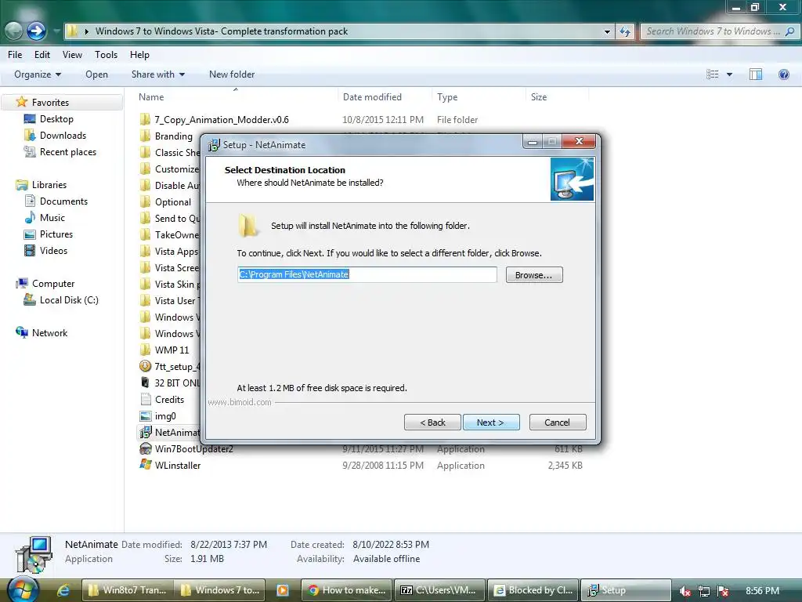This screenshot has width=802, height=602.
Task: Select the 32 BIT ONLY file icon
Action: pos(145,383)
